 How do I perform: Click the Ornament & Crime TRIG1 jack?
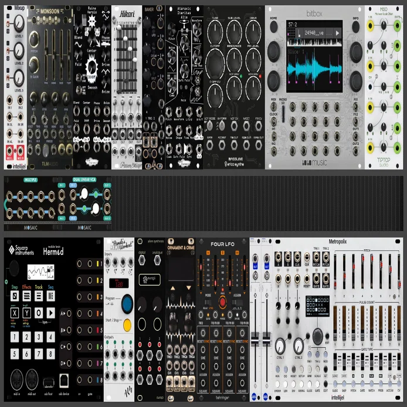click(169, 350)
